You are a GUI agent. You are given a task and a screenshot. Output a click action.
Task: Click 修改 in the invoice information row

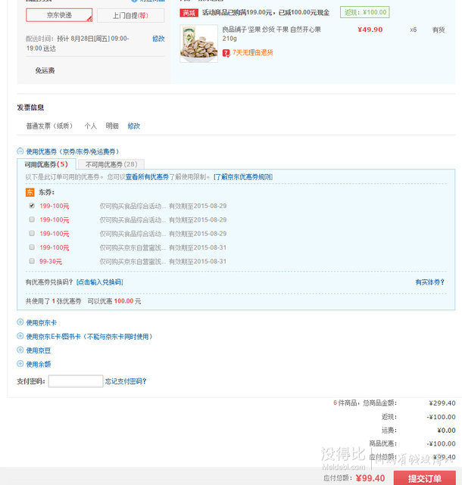(134, 126)
